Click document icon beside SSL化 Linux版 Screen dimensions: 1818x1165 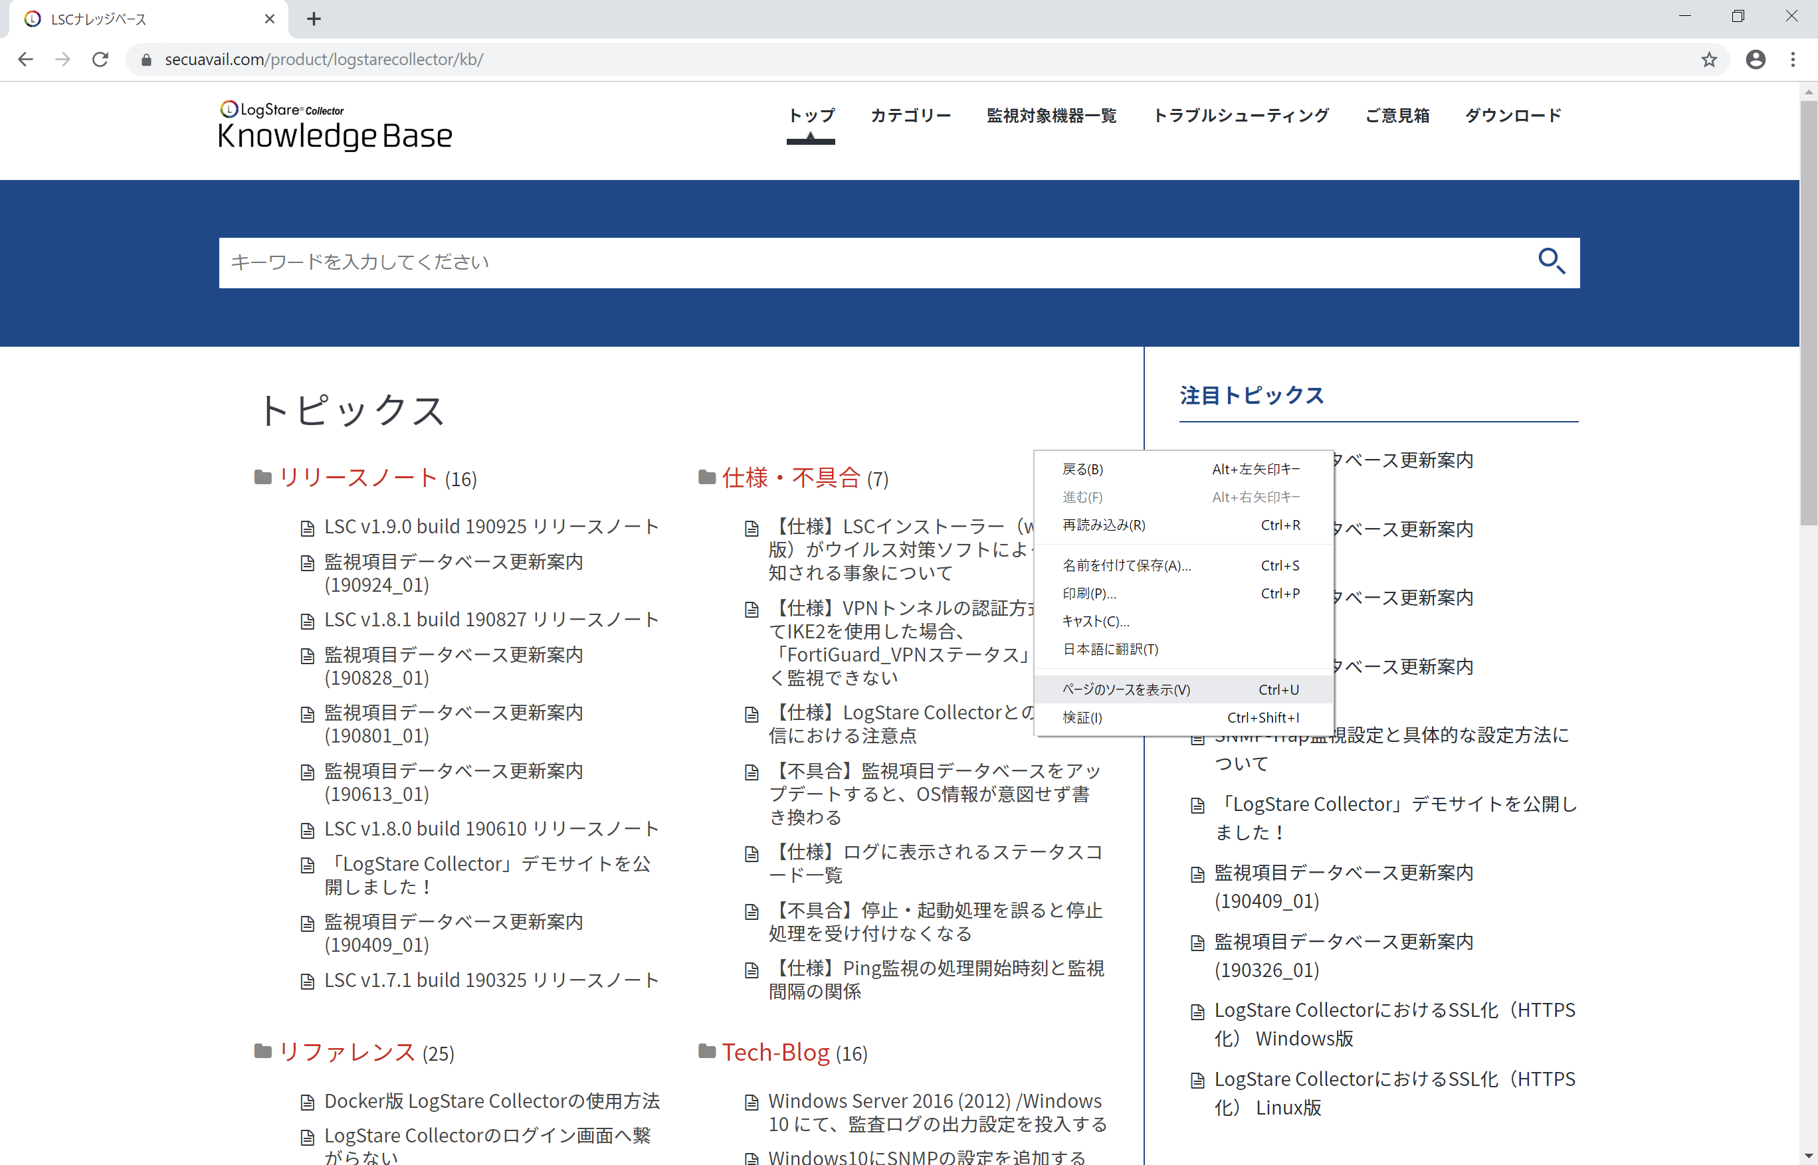pos(1197,1080)
